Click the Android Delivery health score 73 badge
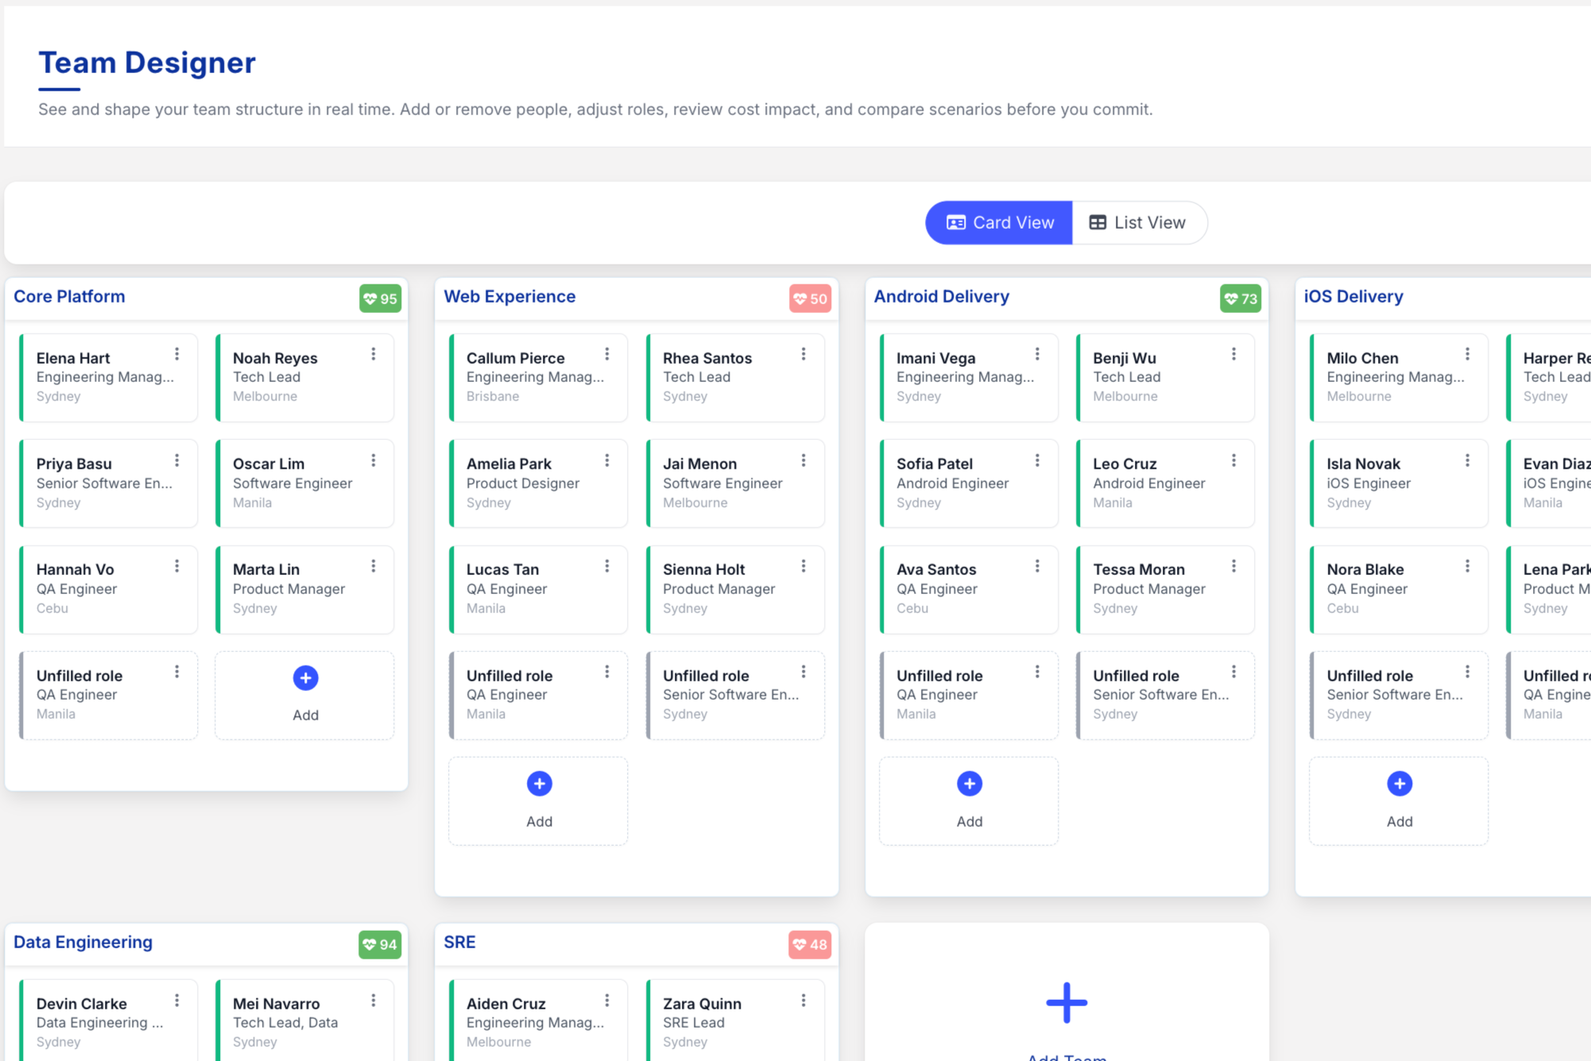 pos(1240,299)
